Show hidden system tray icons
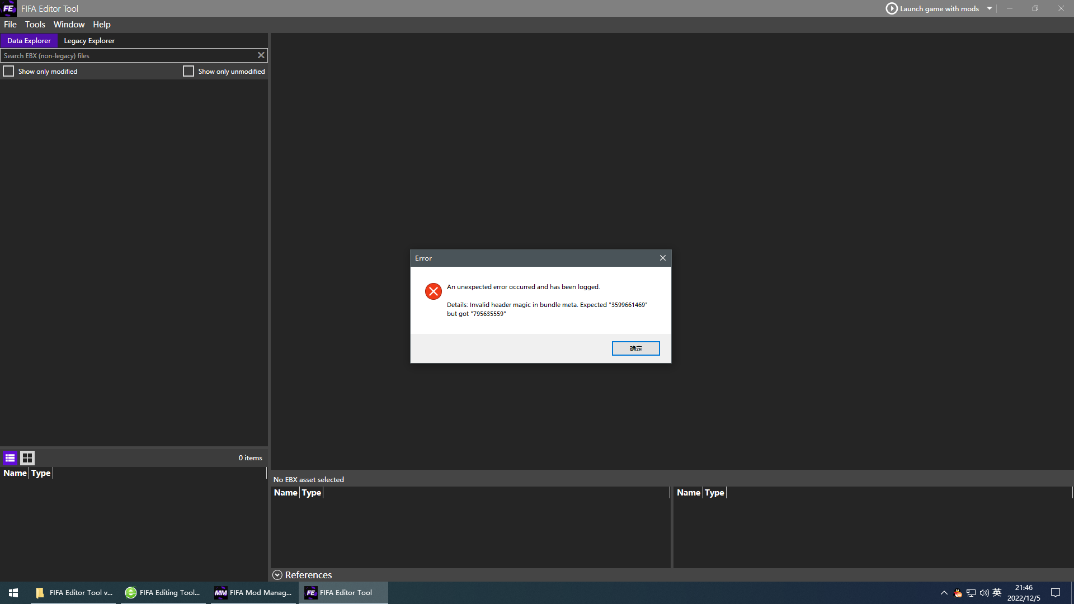Image resolution: width=1074 pixels, height=604 pixels. pyautogui.click(x=944, y=593)
